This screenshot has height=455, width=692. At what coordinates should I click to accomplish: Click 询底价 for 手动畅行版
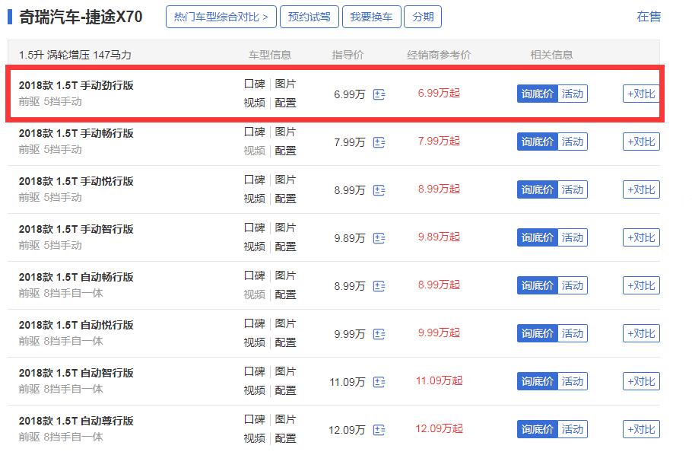tap(537, 142)
